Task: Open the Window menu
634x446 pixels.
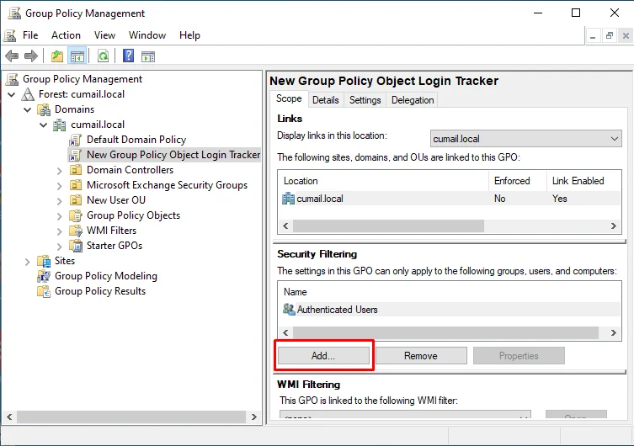Action: [147, 35]
